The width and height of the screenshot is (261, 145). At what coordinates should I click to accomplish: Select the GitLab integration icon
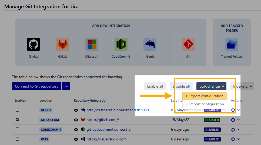click(x=63, y=44)
